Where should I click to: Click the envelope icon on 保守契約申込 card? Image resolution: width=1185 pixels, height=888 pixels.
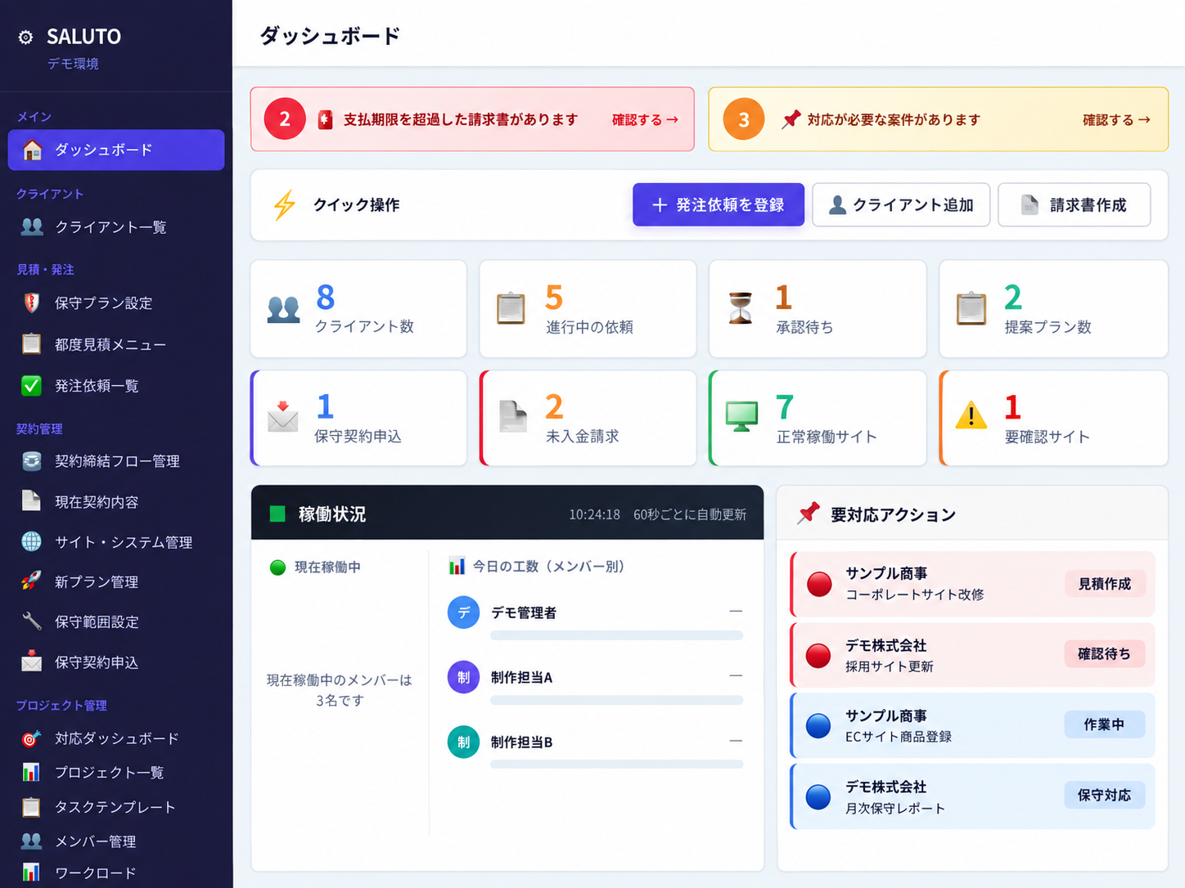pyautogui.click(x=283, y=416)
